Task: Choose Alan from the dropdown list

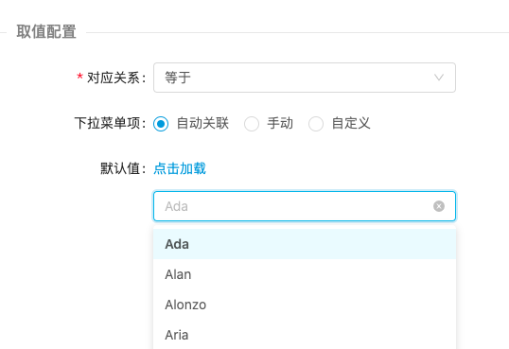Action: point(305,274)
